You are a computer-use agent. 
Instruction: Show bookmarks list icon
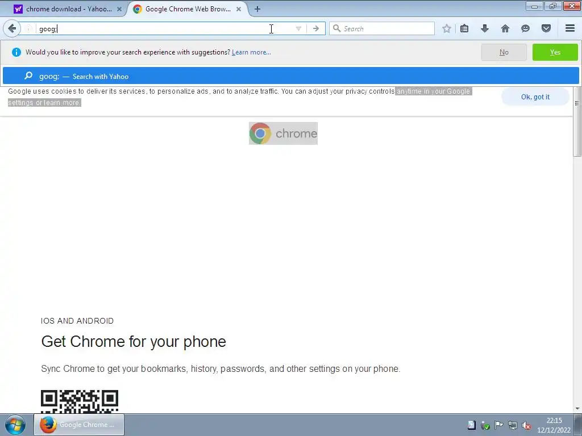(464, 28)
